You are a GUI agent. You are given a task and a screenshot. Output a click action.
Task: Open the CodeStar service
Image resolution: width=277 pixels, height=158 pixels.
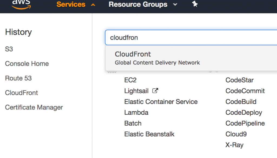[240, 80]
